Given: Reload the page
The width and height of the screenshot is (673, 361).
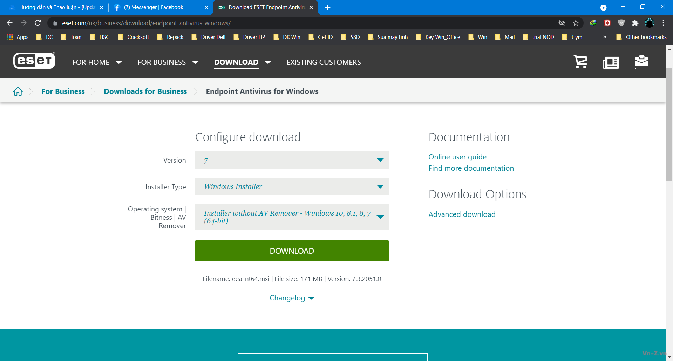Looking at the screenshot, I should coord(38,23).
